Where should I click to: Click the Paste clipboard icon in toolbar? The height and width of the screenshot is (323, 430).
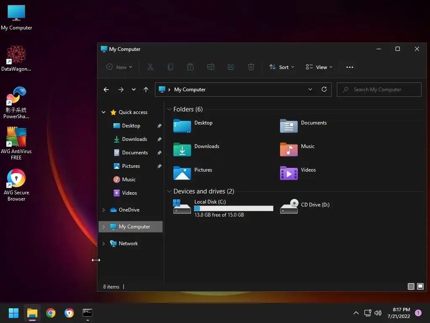[191, 67]
